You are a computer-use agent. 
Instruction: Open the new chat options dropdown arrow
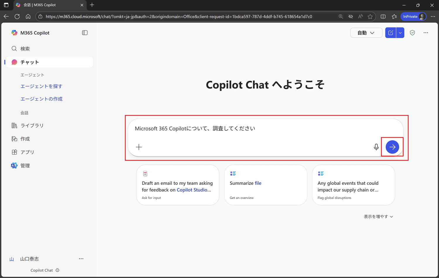click(400, 33)
